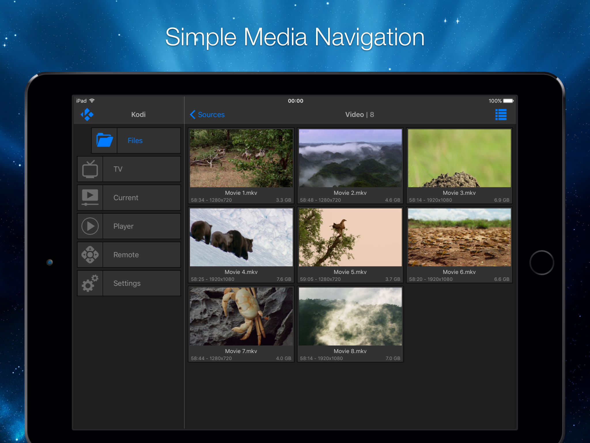Select Movie 7.mkv crab thumbnail
The width and height of the screenshot is (590, 443).
pyautogui.click(x=241, y=316)
